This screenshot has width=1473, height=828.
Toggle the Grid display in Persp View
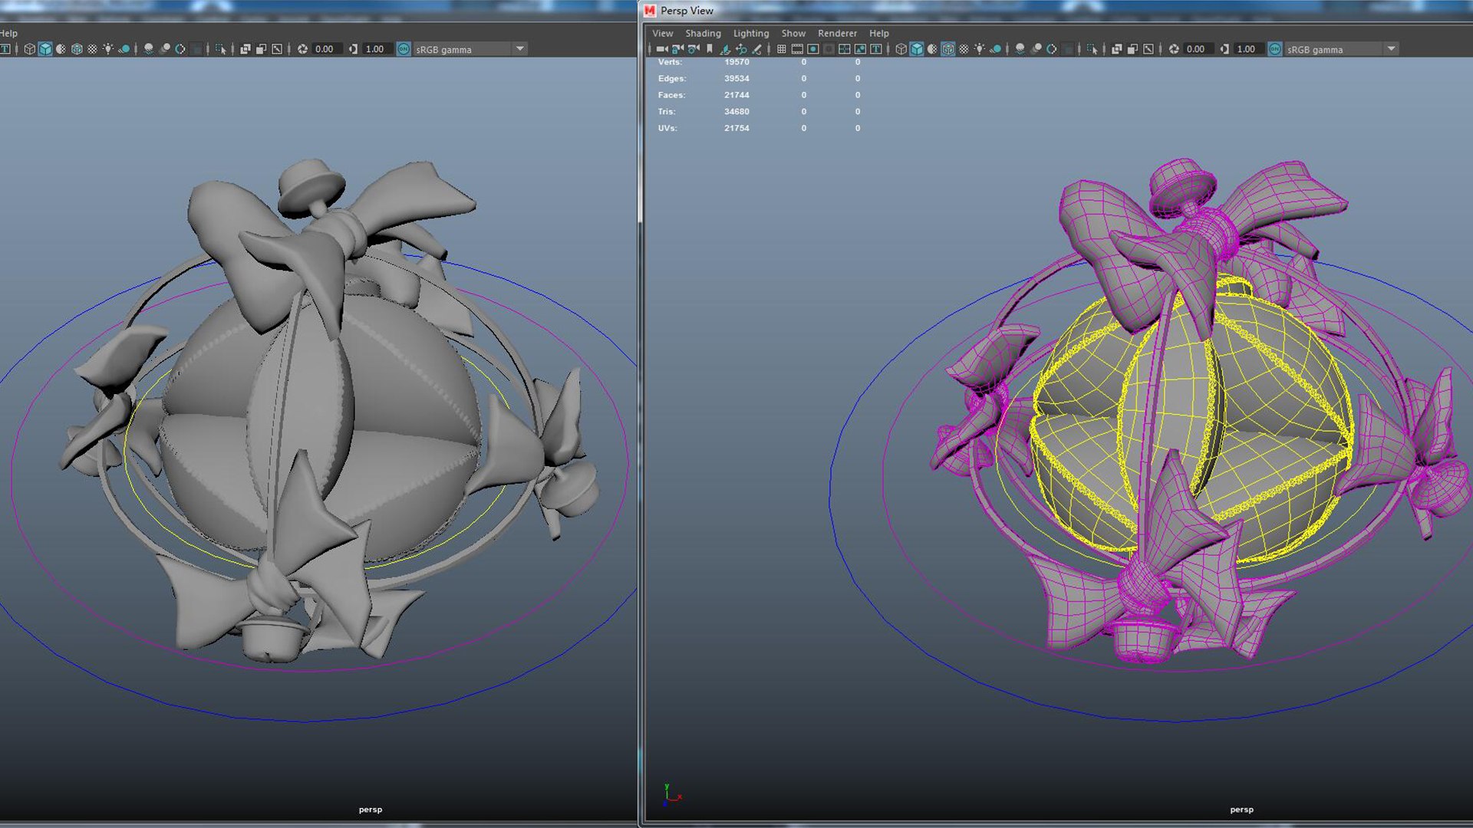781,49
